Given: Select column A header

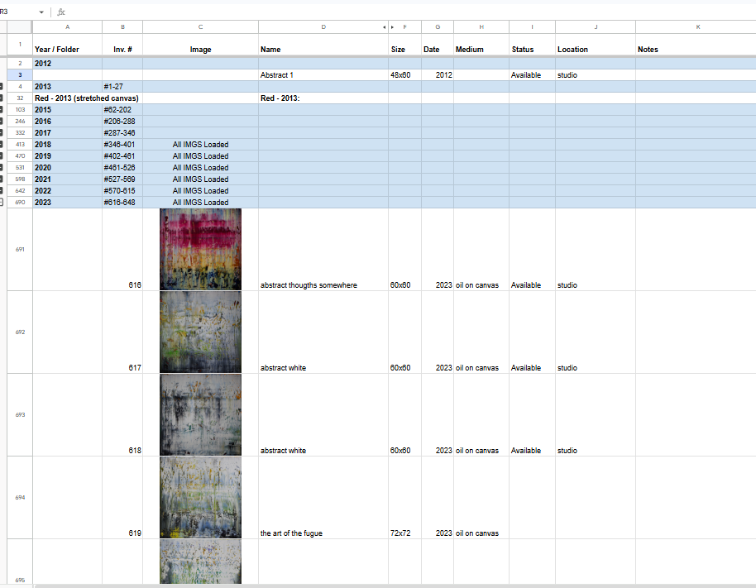Looking at the screenshot, I should [x=68, y=27].
